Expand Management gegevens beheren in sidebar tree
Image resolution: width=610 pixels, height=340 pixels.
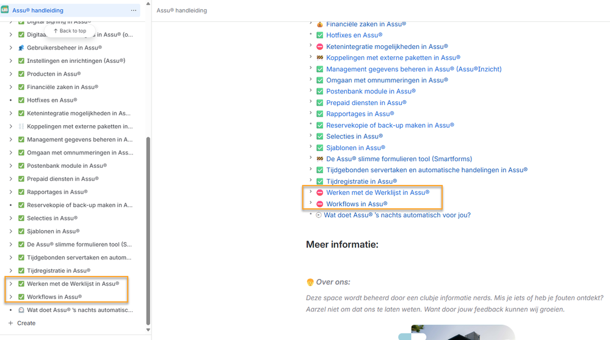tap(11, 139)
